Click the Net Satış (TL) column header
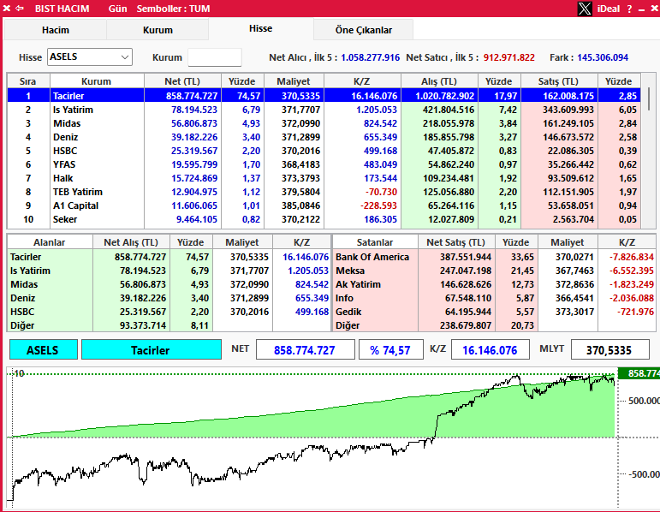Viewport: 660px width, 512px height. 456,242
